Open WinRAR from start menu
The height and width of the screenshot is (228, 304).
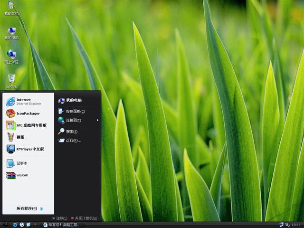(x=28, y=175)
